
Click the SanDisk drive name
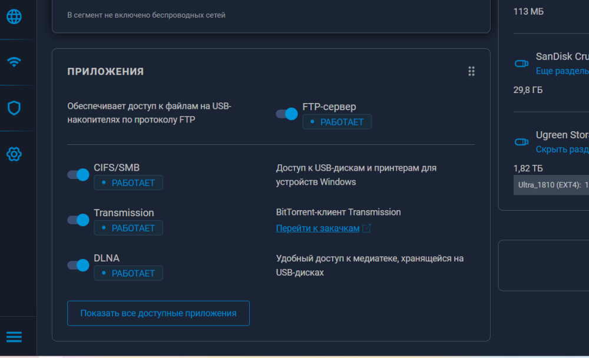coord(562,57)
